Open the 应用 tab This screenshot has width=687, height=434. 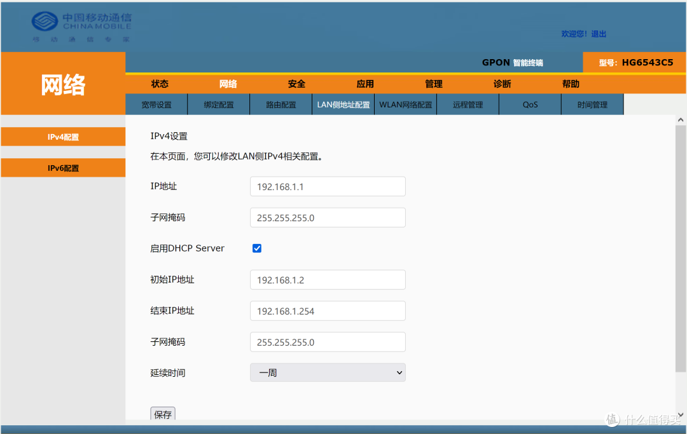365,83
